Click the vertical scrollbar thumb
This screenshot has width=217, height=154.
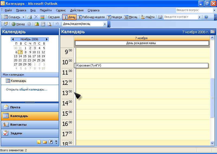212,98
